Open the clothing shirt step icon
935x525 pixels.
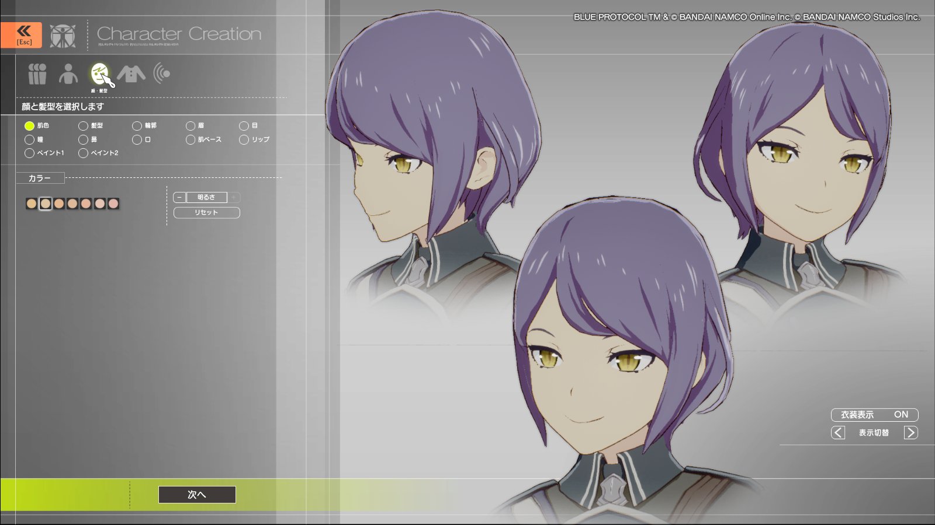[x=131, y=74]
